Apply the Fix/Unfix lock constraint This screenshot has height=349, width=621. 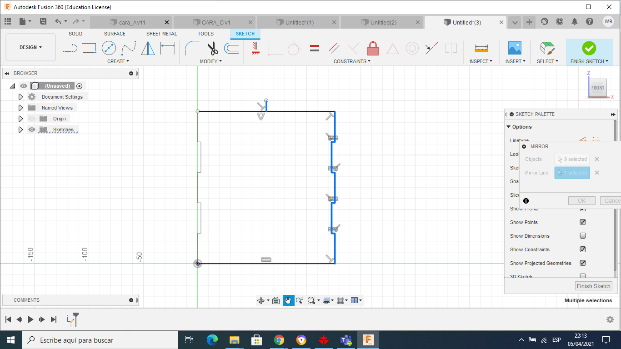pos(373,48)
